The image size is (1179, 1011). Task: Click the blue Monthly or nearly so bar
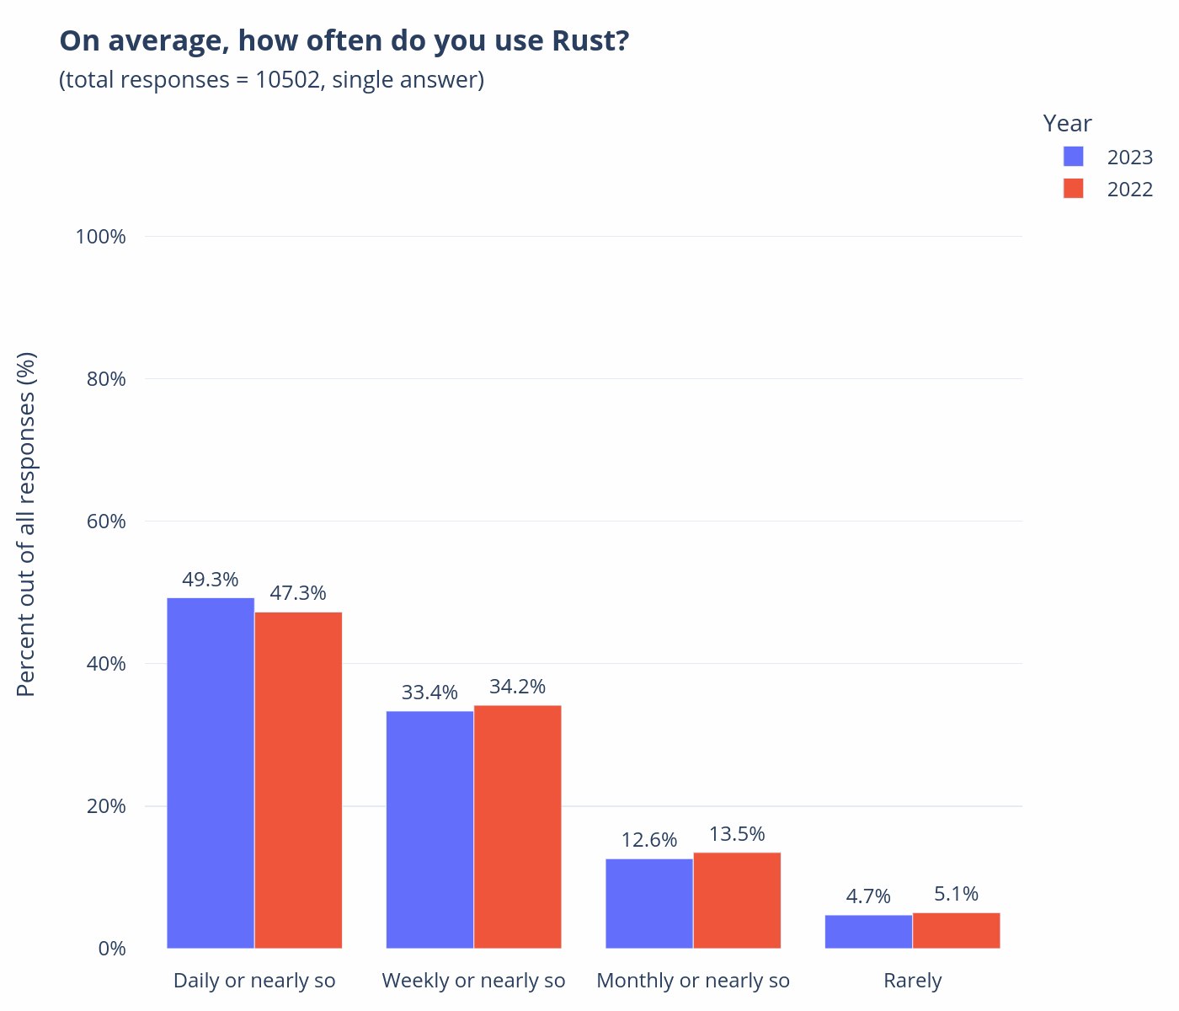pos(649,903)
